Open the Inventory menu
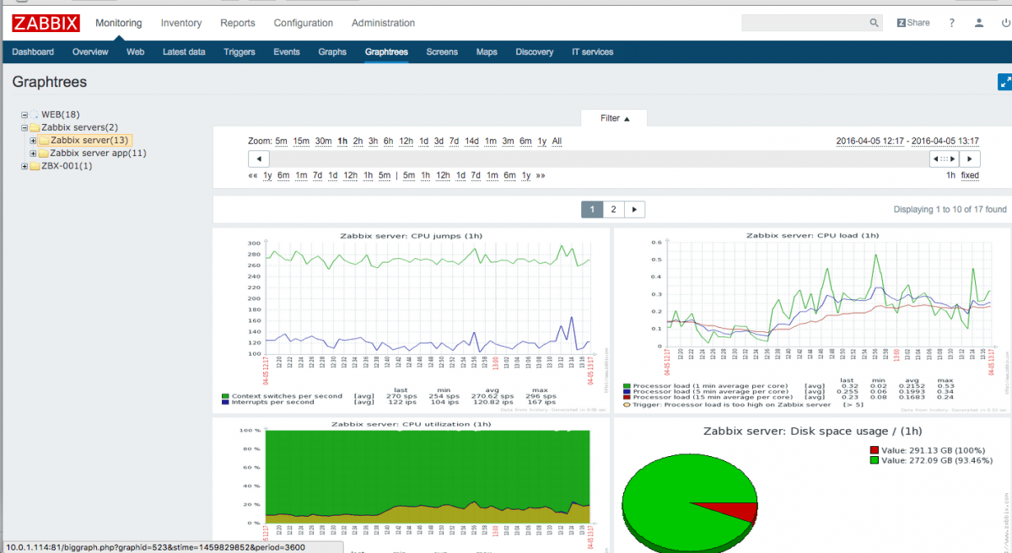 coord(180,23)
